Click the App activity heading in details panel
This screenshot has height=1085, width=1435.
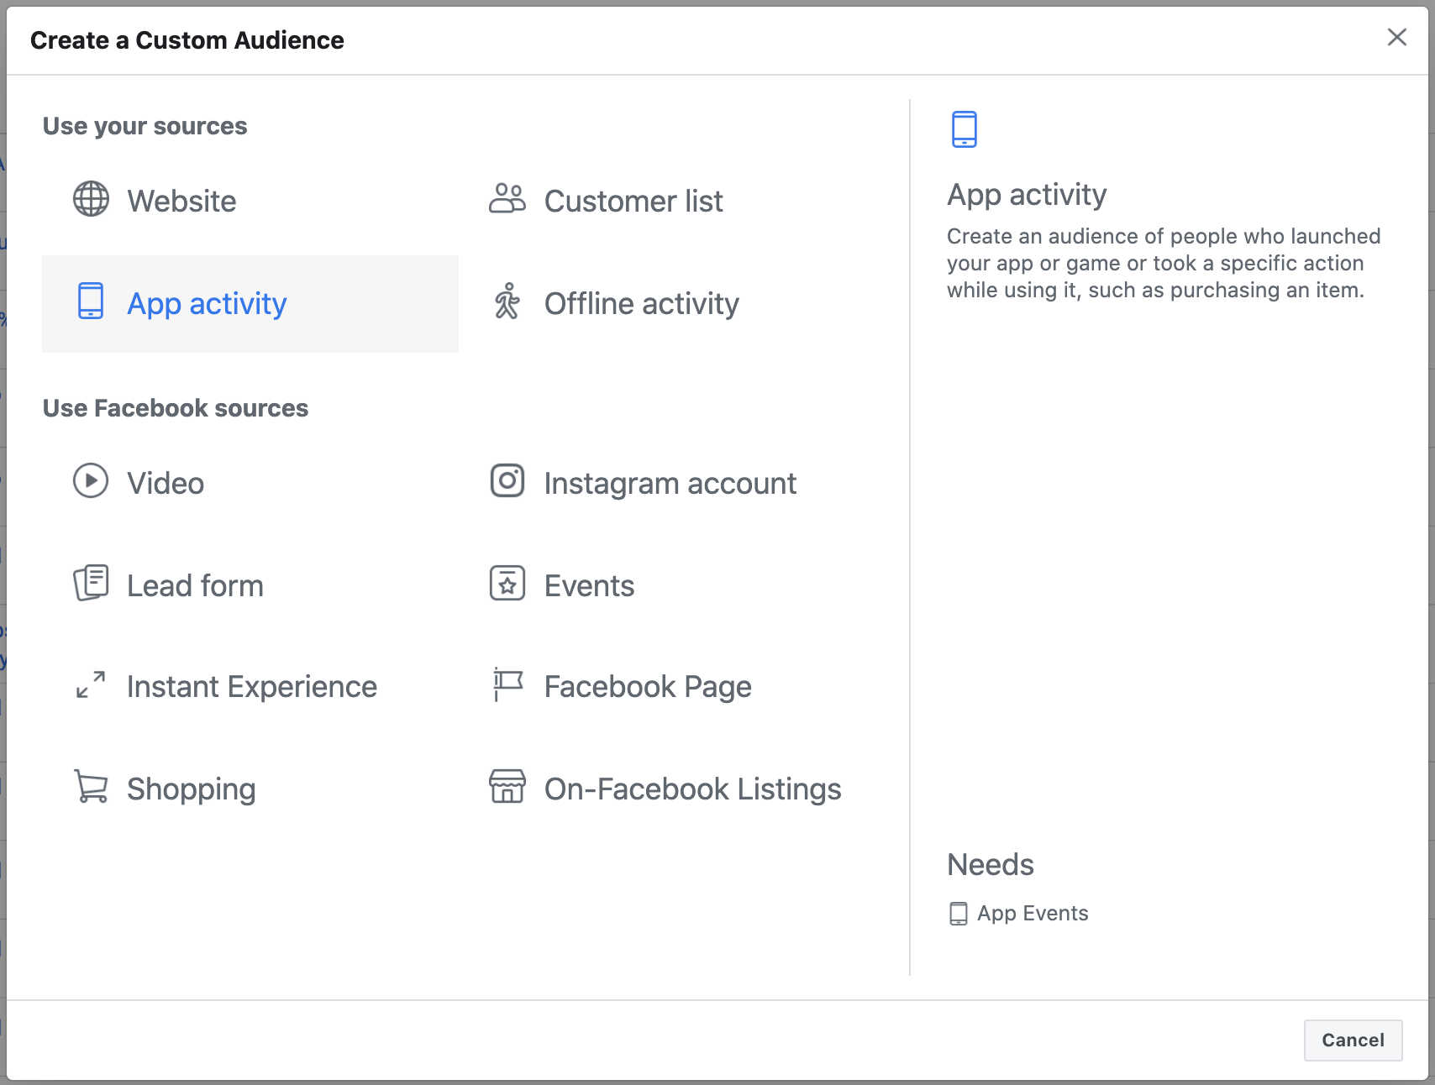pyautogui.click(x=1027, y=195)
